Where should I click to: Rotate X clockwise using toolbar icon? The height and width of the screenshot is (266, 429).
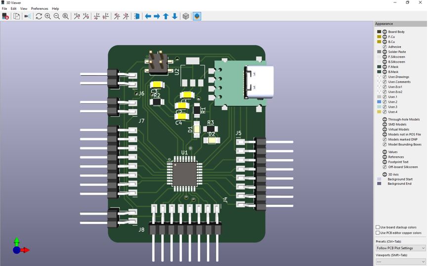[77, 16]
